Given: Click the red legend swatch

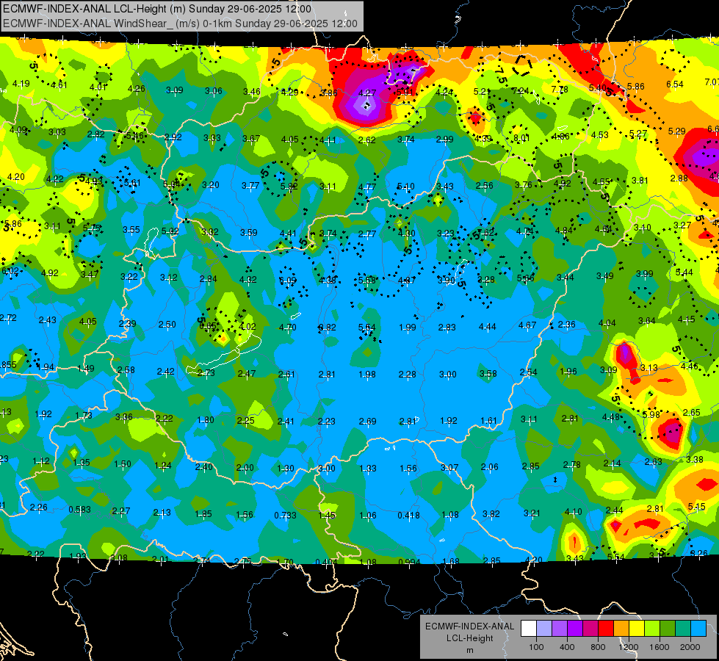Looking at the screenshot, I should pyautogui.click(x=606, y=629).
